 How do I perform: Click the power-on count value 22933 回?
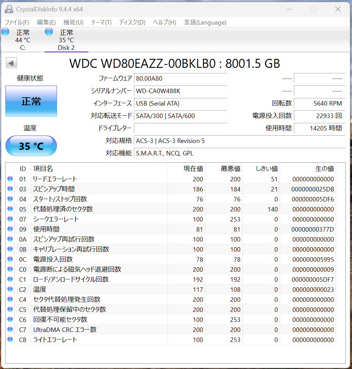click(x=319, y=116)
